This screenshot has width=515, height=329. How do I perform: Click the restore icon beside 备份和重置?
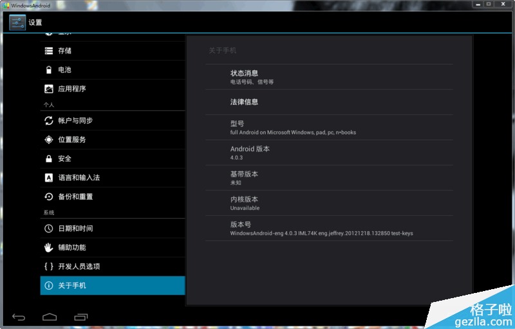pyautogui.click(x=49, y=196)
